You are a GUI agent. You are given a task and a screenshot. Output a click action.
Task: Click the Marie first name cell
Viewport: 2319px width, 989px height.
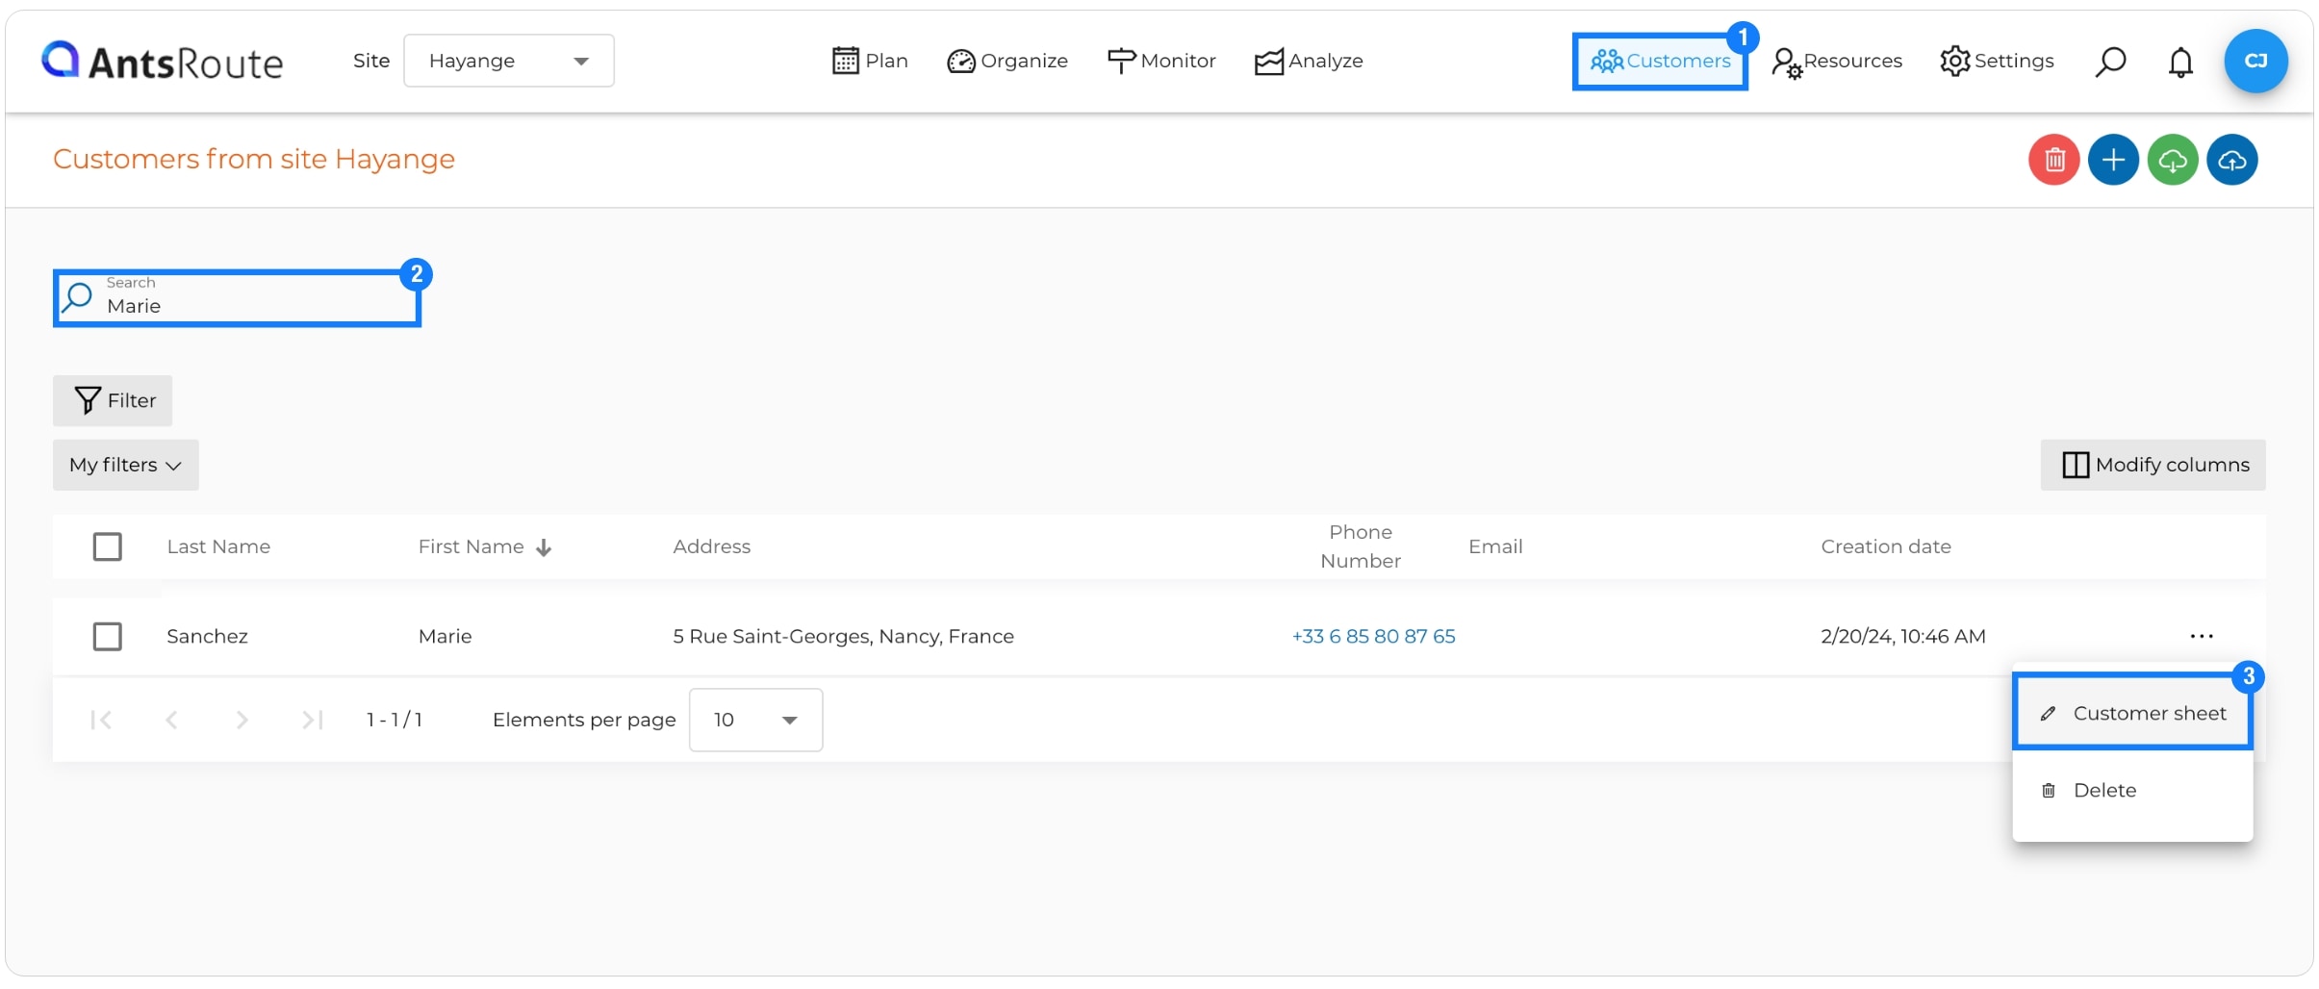(x=445, y=636)
